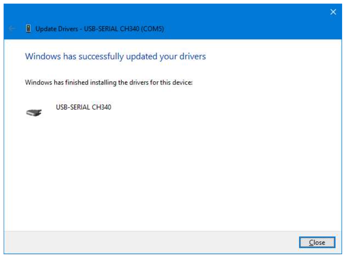Image resolution: width=346 pixels, height=257 pixels.
Task: Click the USB-serial adapter icon
Action: [x=34, y=112]
